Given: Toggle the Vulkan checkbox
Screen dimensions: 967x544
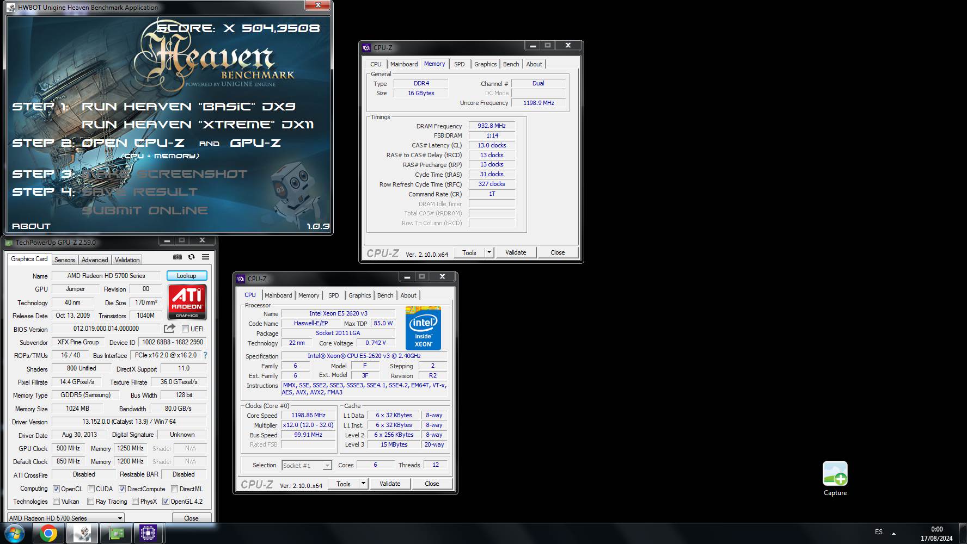Looking at the screenshot, I should [x=56, y=501].
